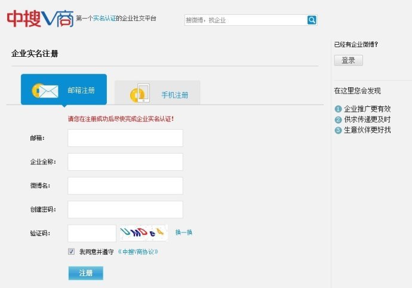Focus the 创建密码 input field

[x=125, y=209]
